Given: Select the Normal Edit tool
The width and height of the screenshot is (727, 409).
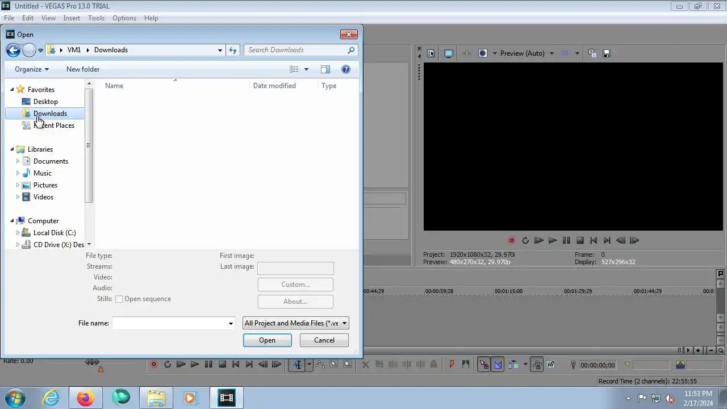Looking at the screenshot, I should click(298, 365).
